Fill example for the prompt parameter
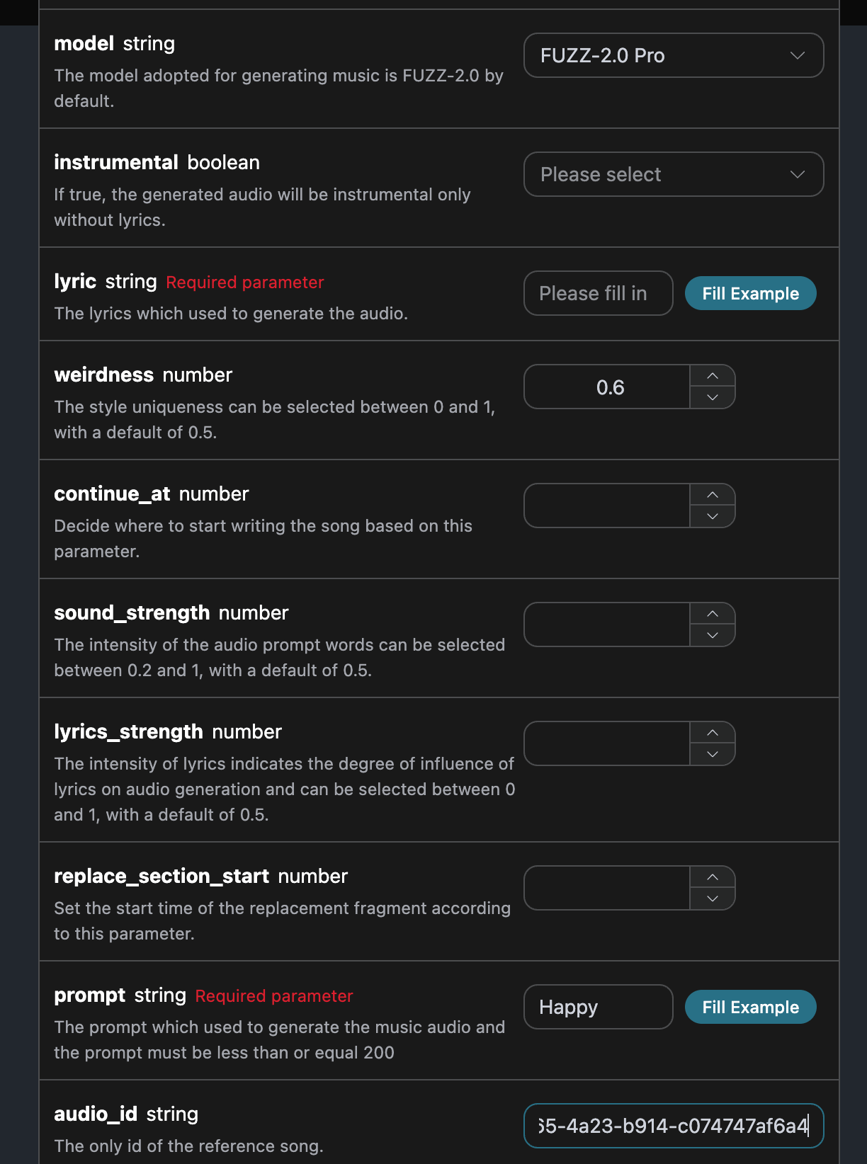 click(750, 1007)
